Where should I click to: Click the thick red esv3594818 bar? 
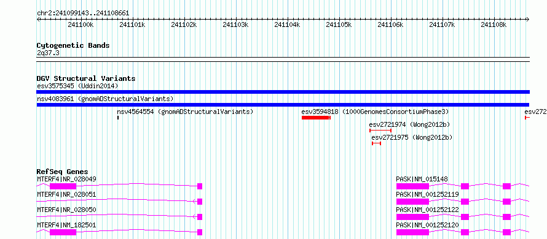tap(315, 118)
